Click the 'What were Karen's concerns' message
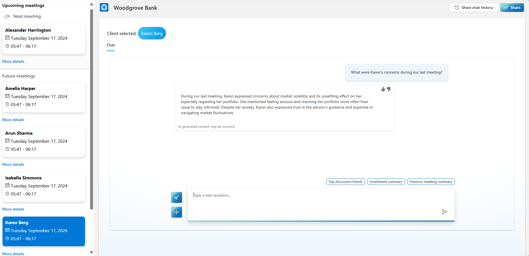529x256 pixels. (397, 72)
